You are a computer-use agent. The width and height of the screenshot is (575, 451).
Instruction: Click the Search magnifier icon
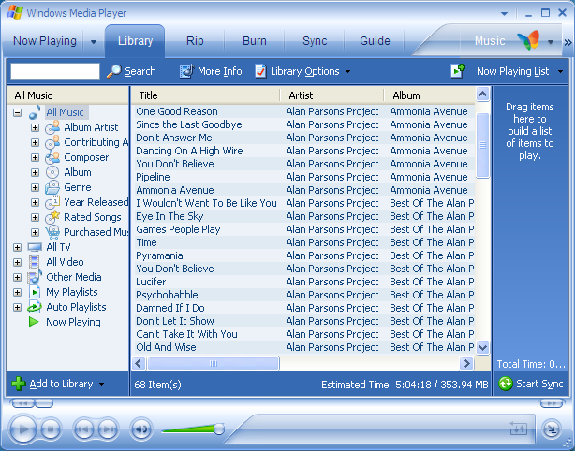pos(113,71)
